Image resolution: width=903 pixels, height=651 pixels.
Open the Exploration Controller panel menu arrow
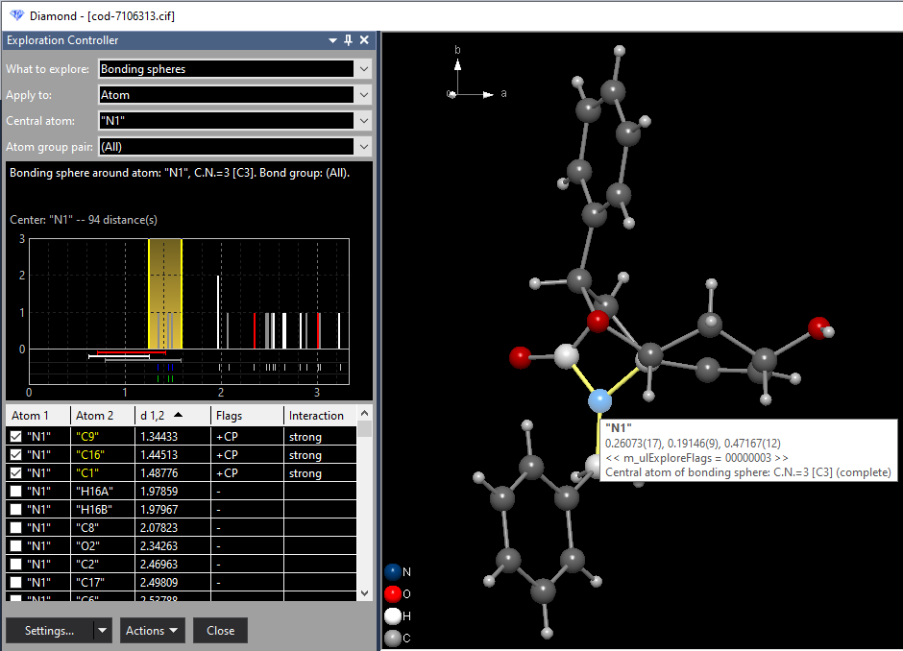click(331, 40)
